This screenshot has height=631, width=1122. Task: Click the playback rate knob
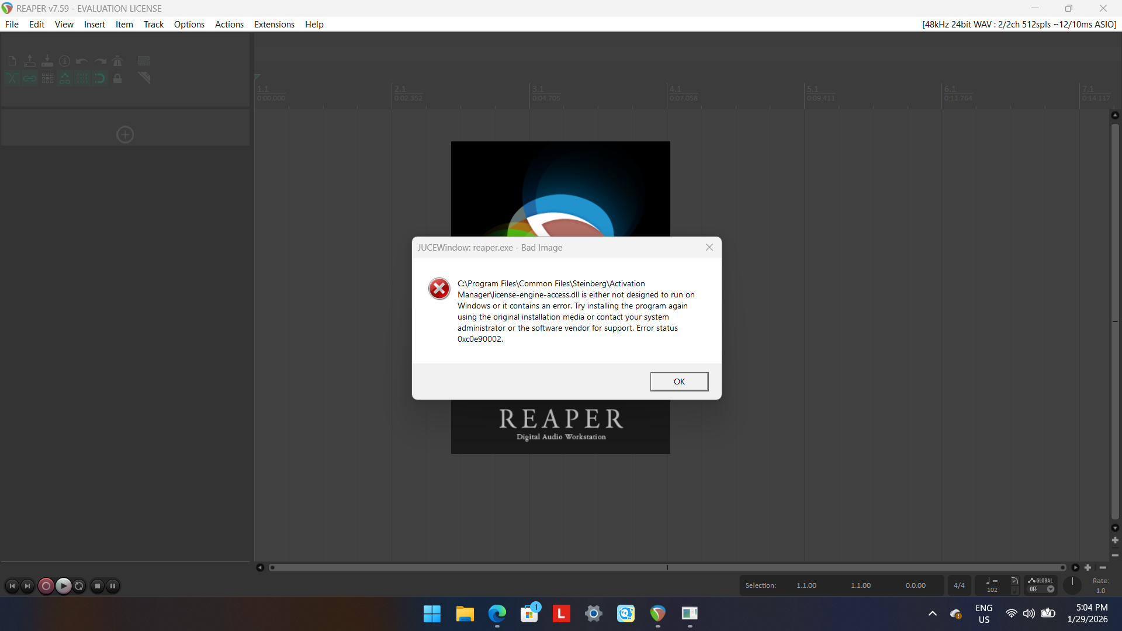click(x=1072, y=585)
